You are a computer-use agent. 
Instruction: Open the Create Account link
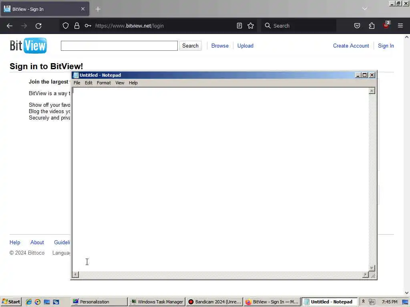(x=351, y=46)
